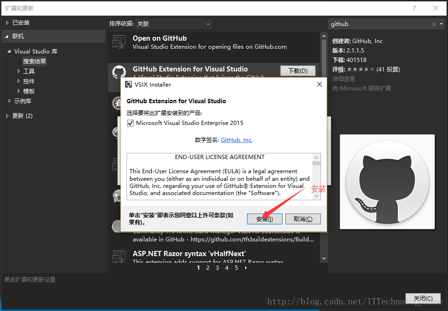Screen dimensions: 448x311
Task: Click extension list scrollbar up arrow
Action: pos(324,36)
